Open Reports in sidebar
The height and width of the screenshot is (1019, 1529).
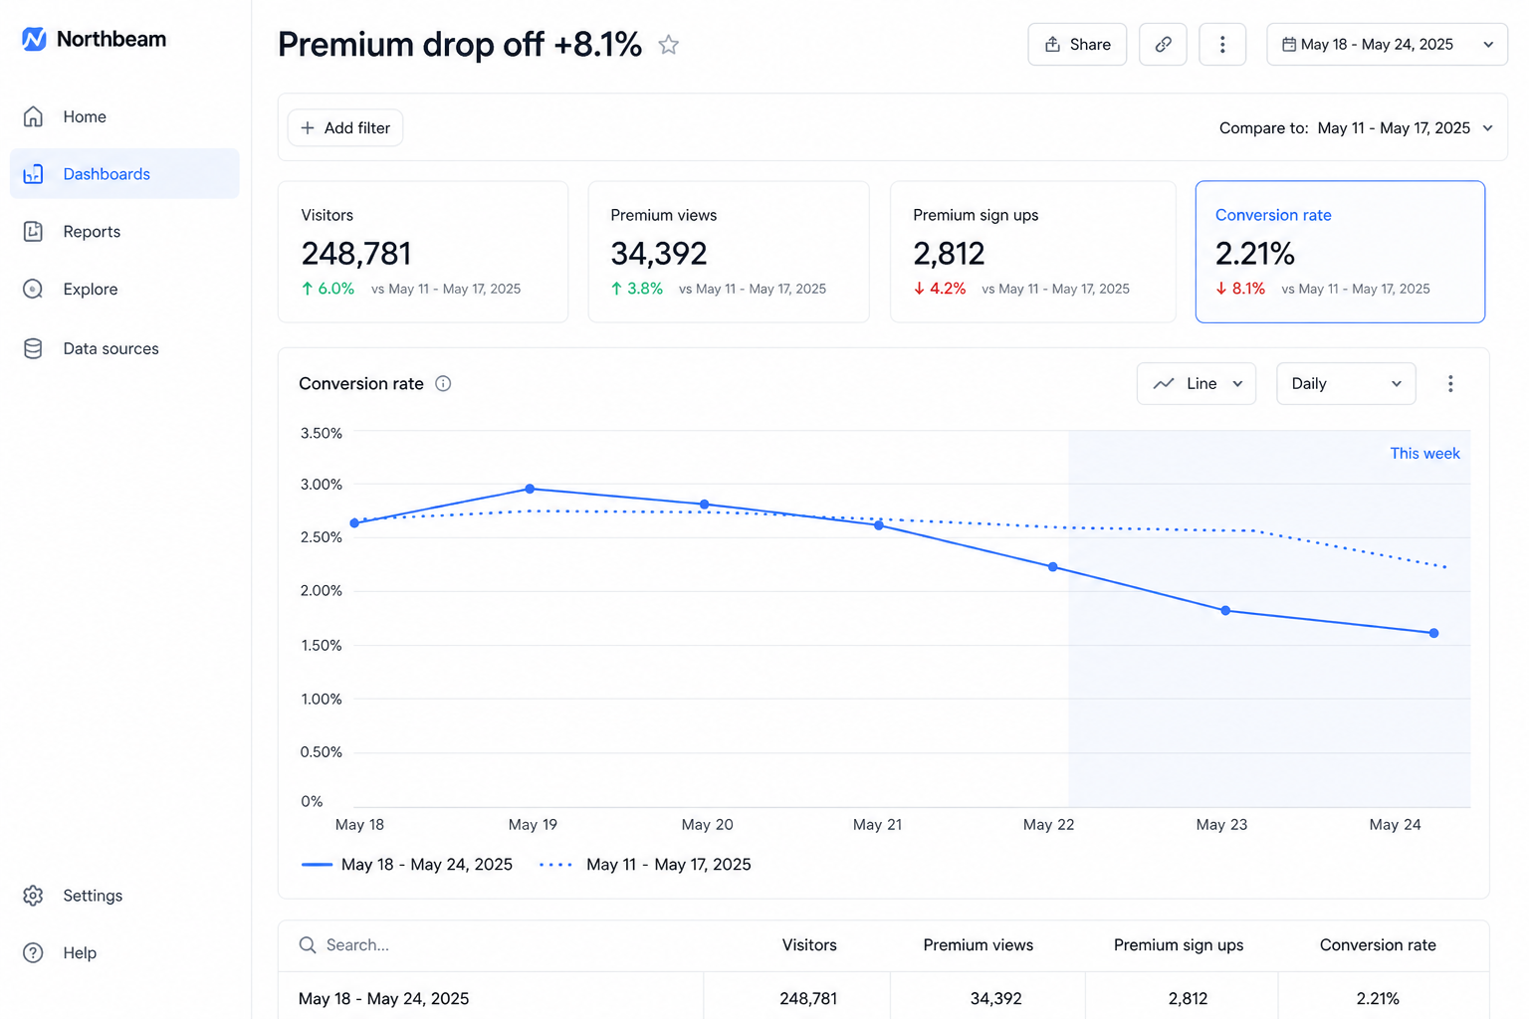click(x=124, y=232)
